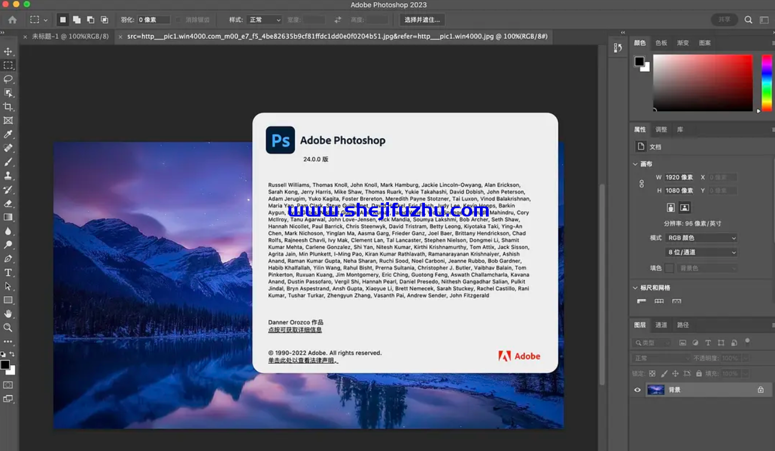Image resolution: width=775 pixels, height=451 pixels.
Task: Open the layer filter 类型 dropdown
Action: point(652,343)
